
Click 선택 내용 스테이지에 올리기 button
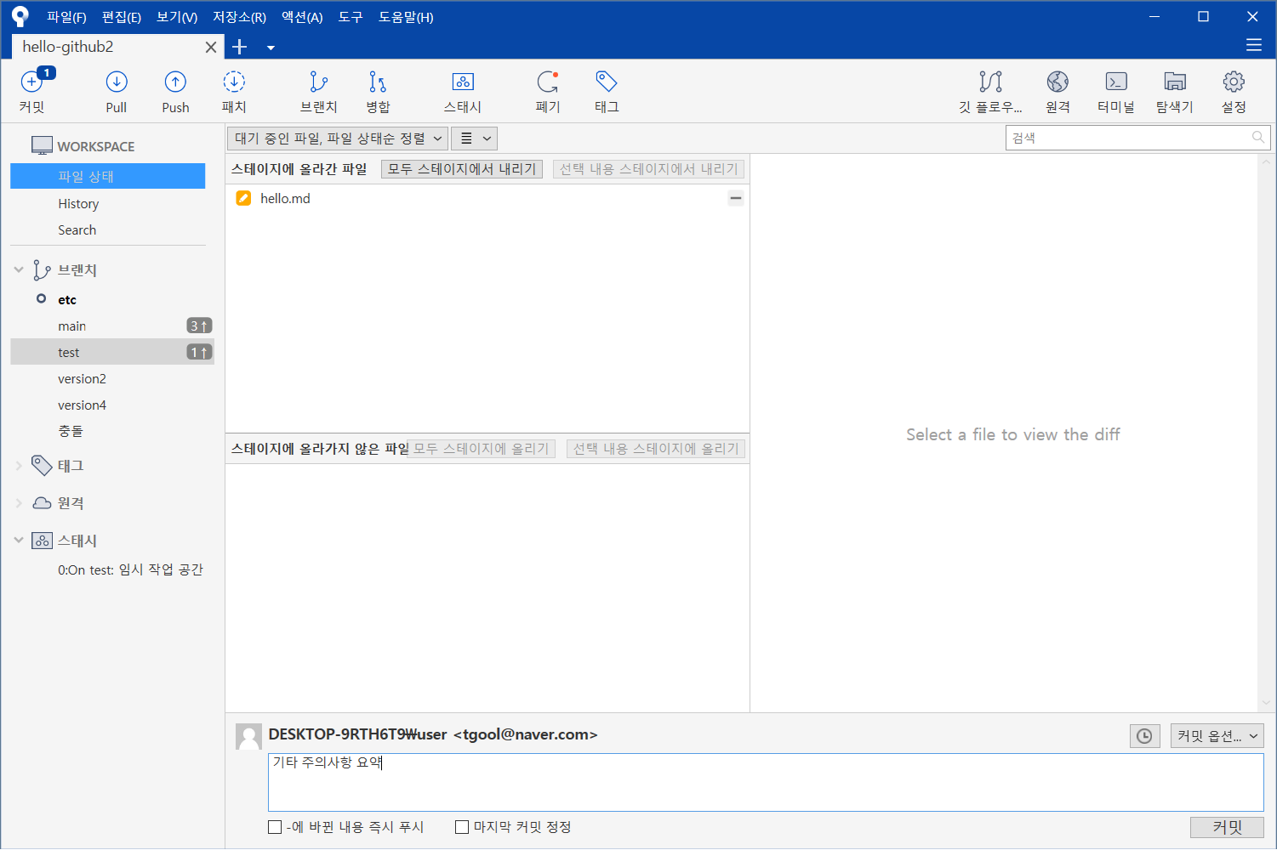pos(656,449)
